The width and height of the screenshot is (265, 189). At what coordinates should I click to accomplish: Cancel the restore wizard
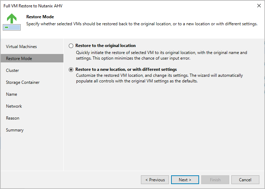(245, 180)
